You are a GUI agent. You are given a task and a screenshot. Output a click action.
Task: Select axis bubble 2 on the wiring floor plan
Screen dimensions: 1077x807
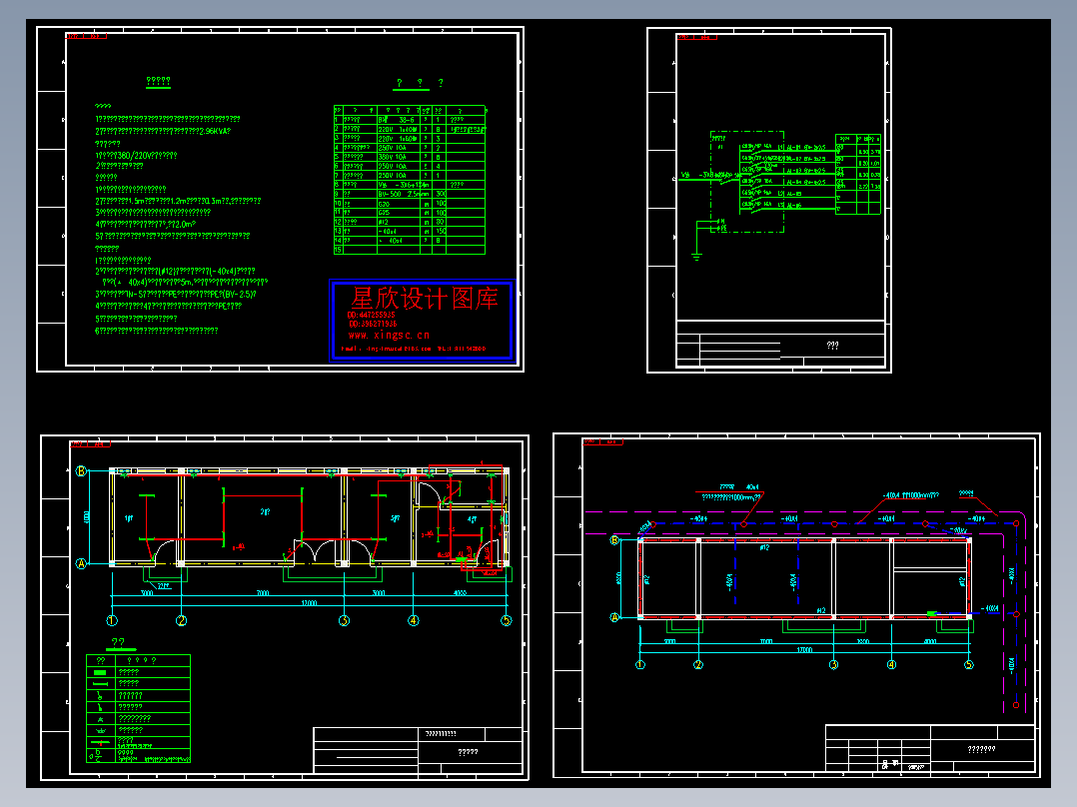coord(182,620)
